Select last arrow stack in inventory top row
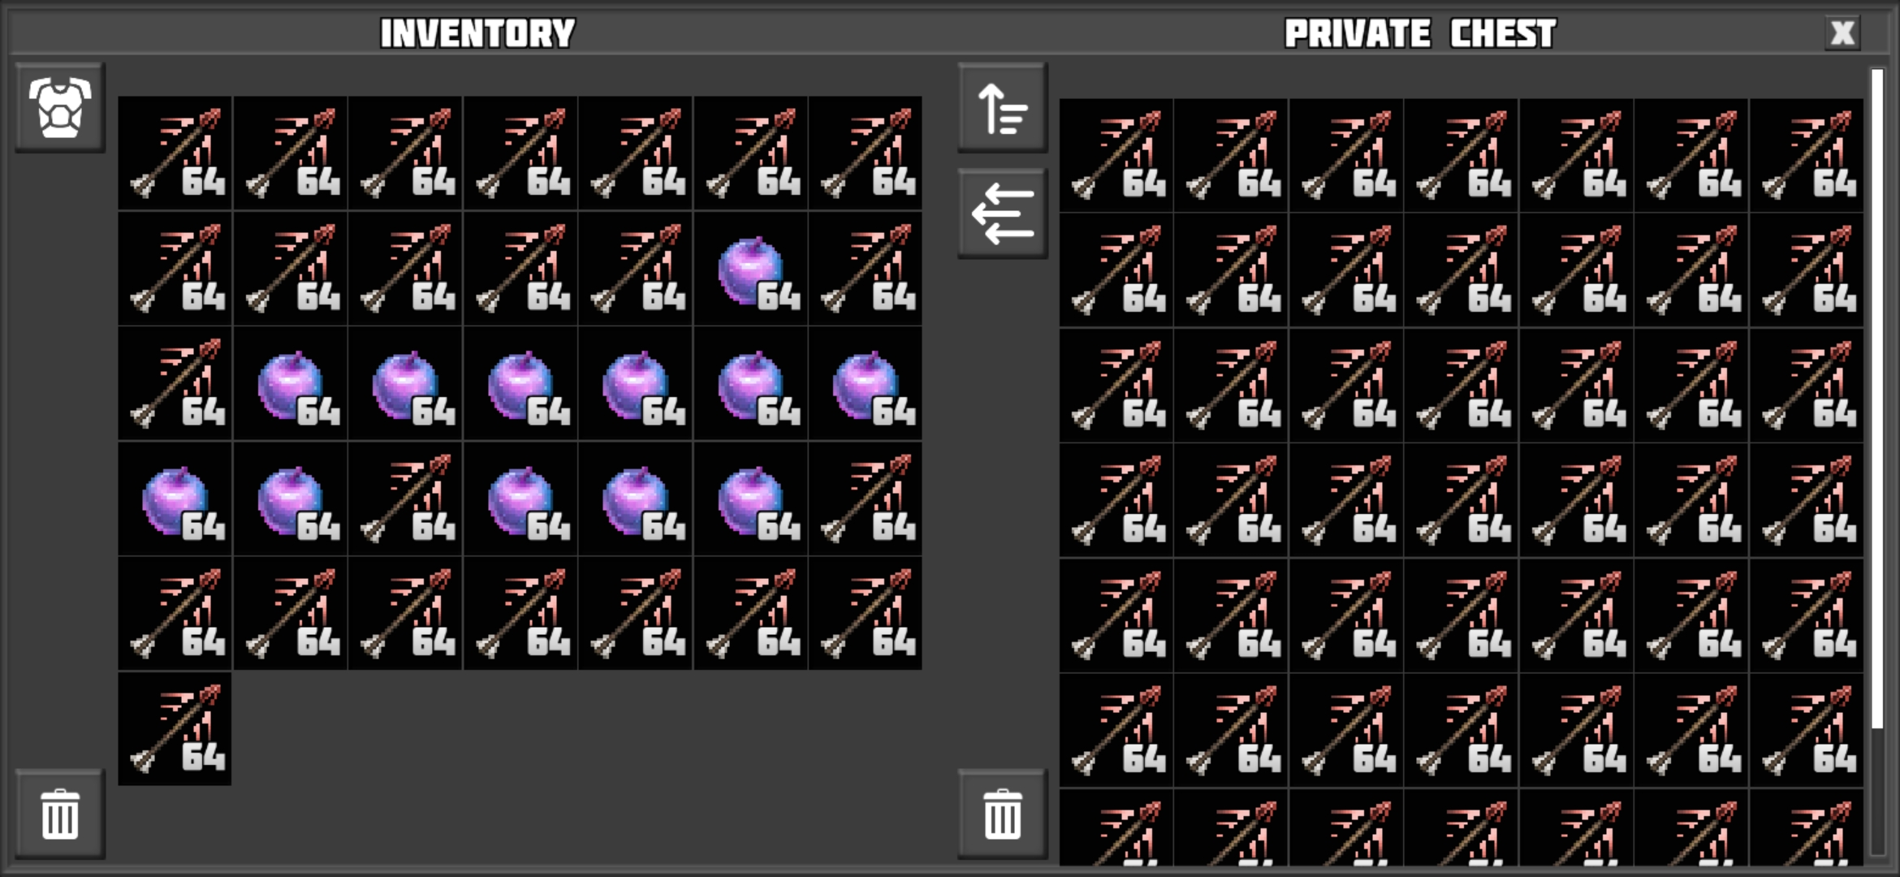 (x=866, y=153)
